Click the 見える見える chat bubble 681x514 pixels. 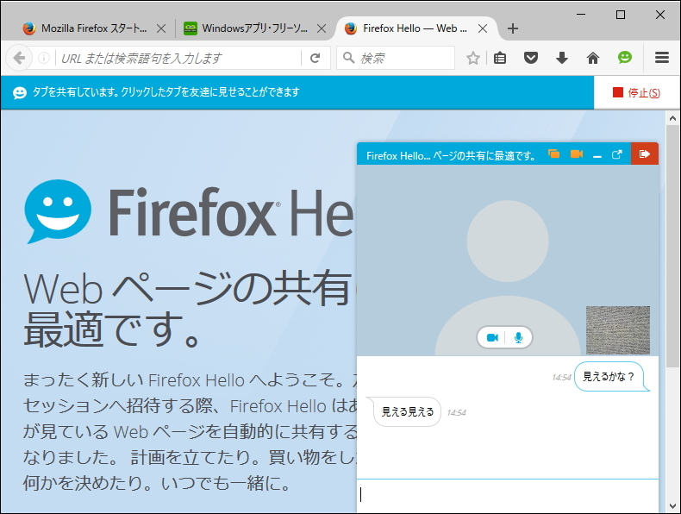click(x=404, y=412)
